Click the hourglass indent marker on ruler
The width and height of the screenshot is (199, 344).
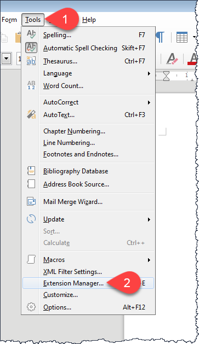pos(167,77)
